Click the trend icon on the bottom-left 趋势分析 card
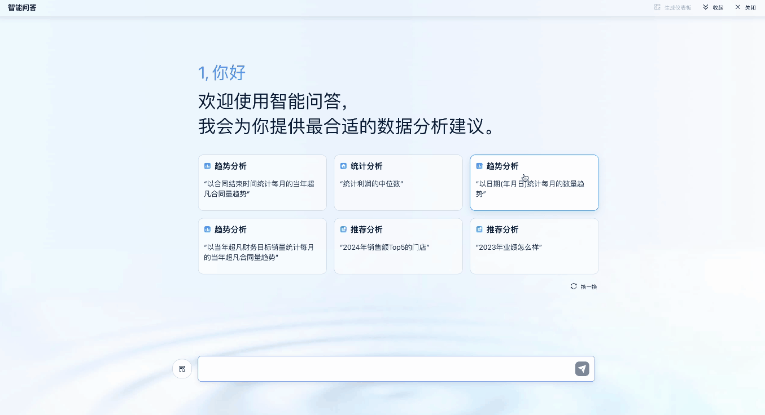Viewport: 765px width, 415px height. coord(207,229)
